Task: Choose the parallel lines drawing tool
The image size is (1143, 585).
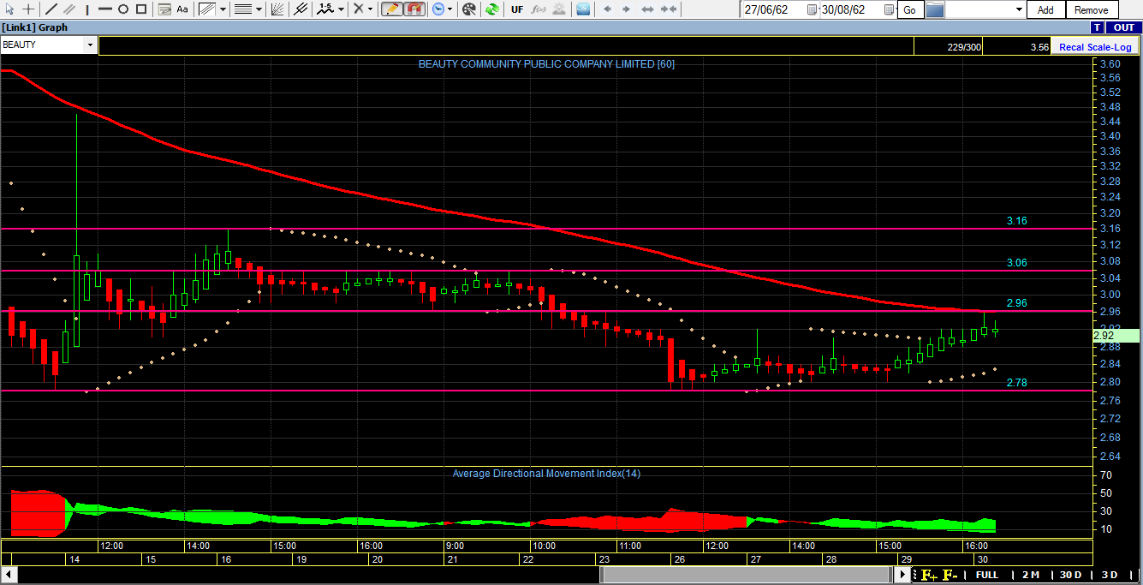Action: [x=69, y=9]
